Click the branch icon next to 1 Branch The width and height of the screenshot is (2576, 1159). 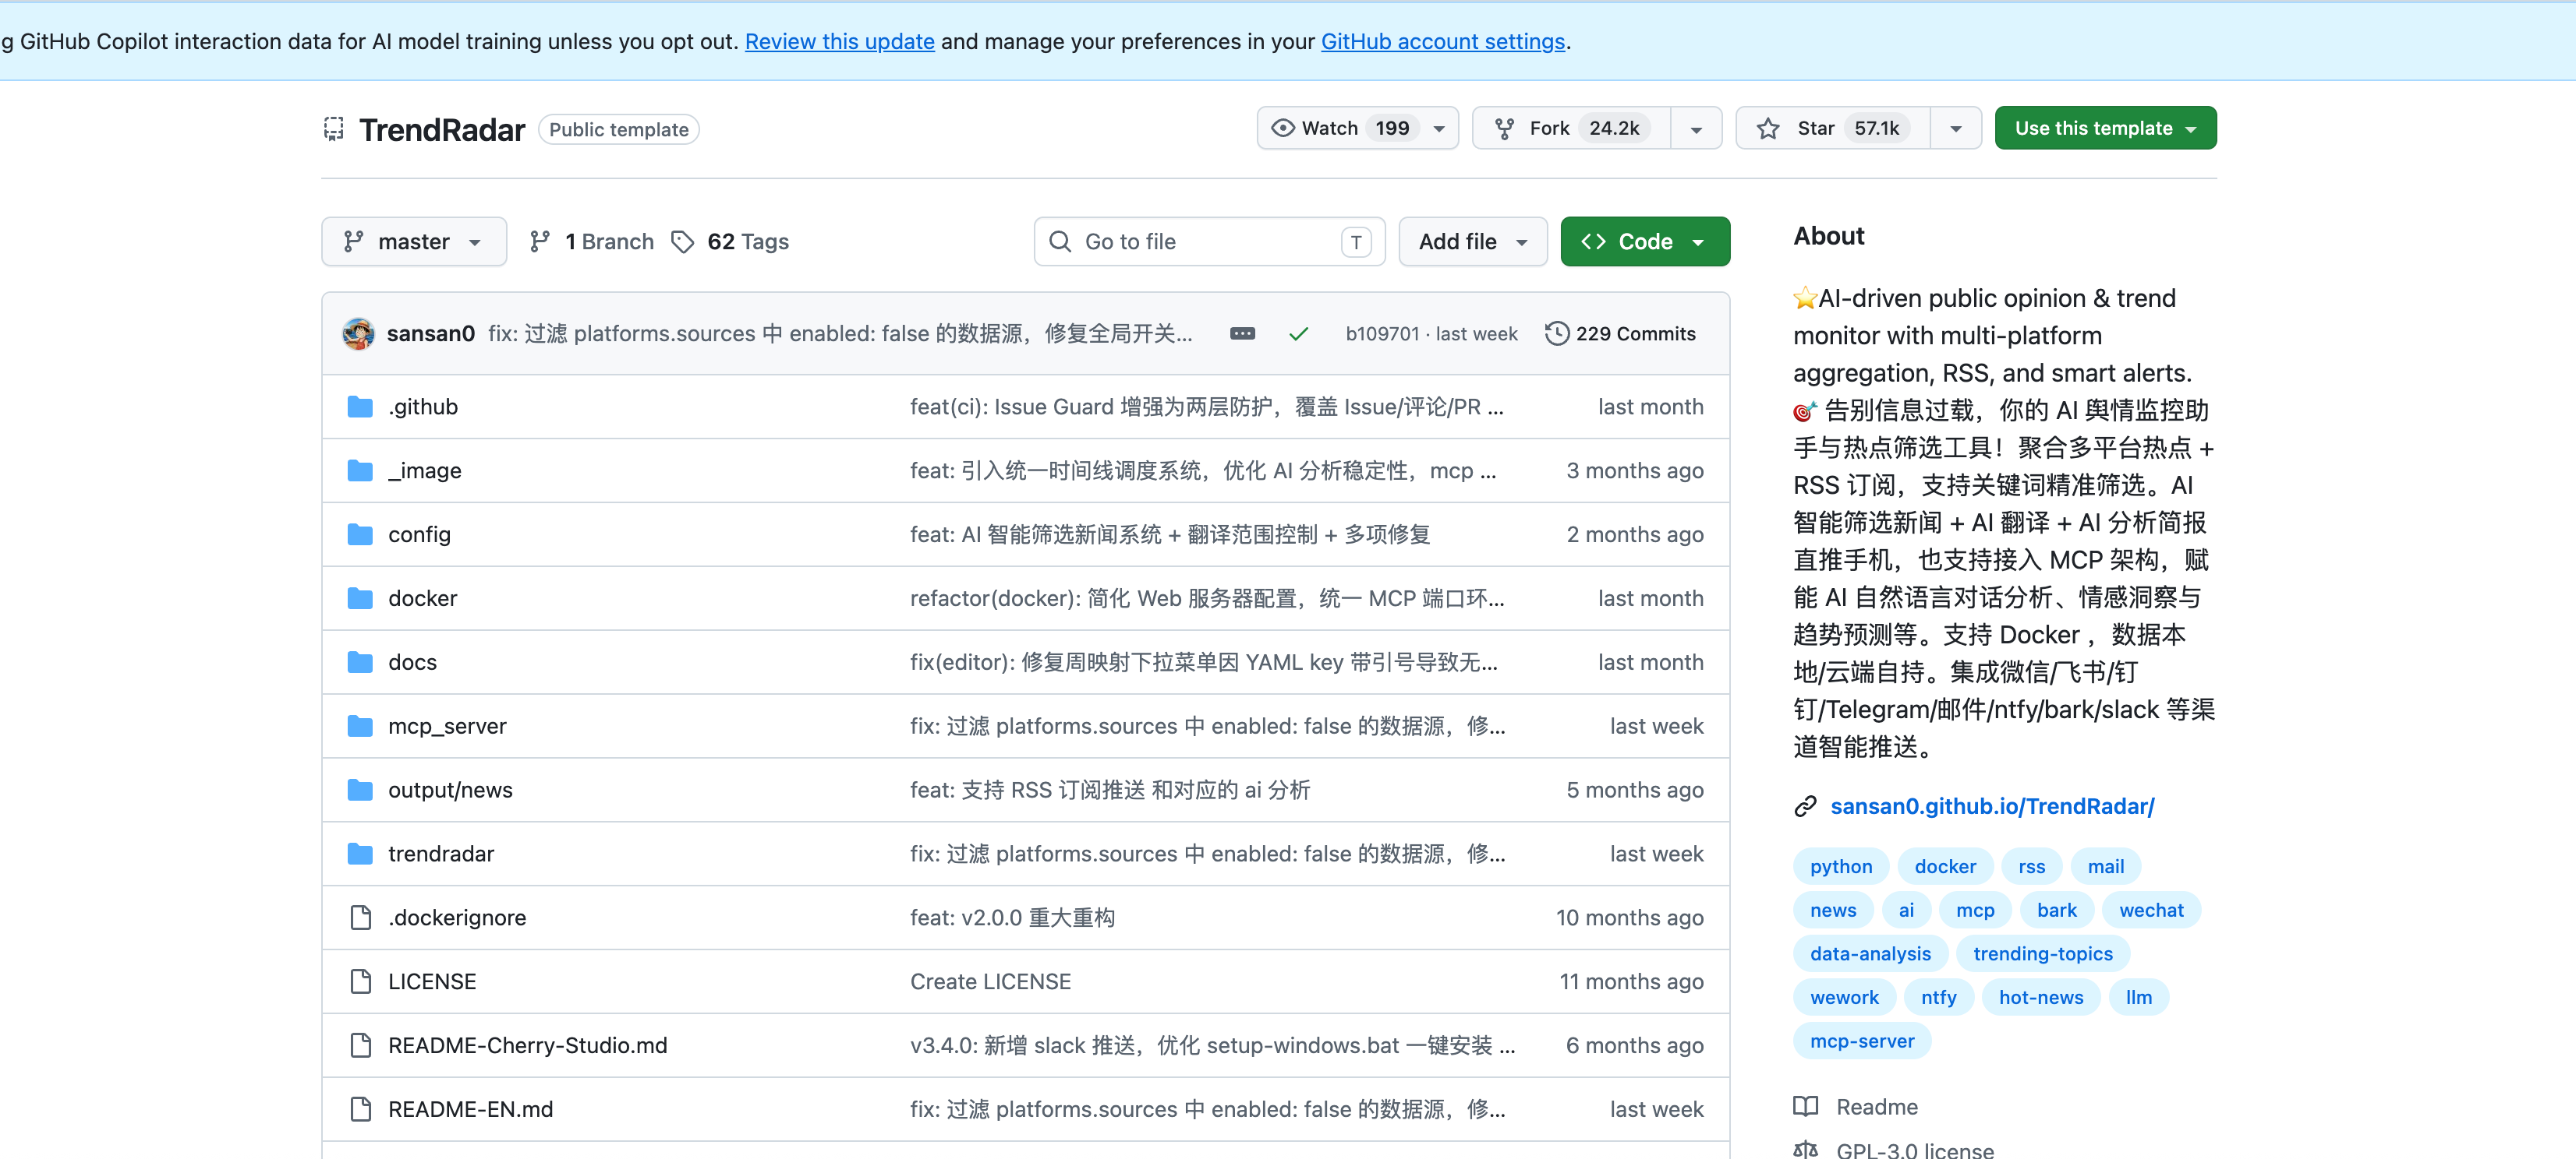point(540,241)
